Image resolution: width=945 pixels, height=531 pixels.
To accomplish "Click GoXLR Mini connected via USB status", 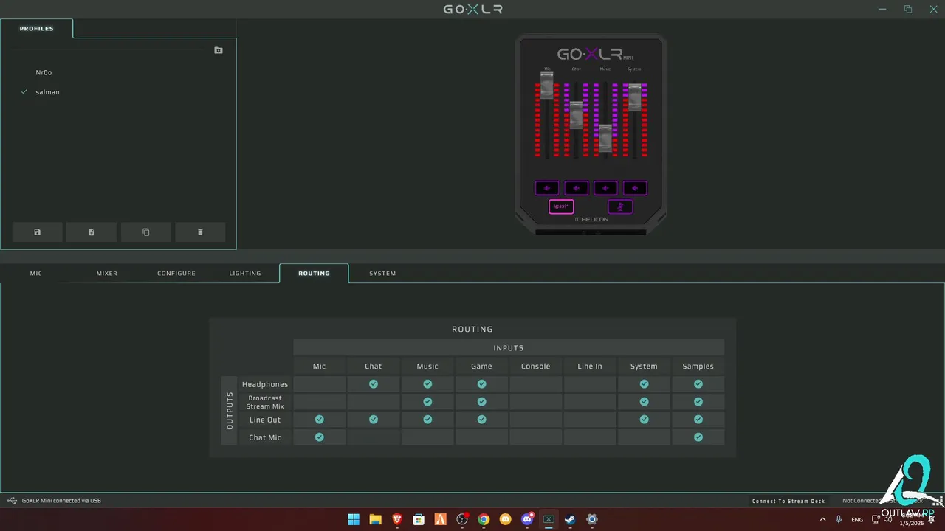I will pyautogui.click(x=61, y=501).
